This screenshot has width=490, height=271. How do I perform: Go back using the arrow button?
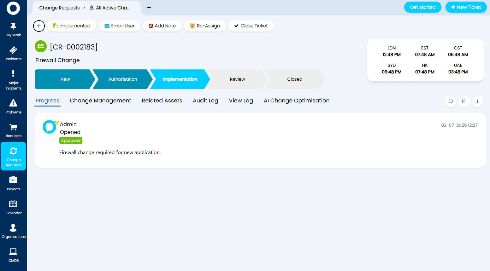point(39,26)
